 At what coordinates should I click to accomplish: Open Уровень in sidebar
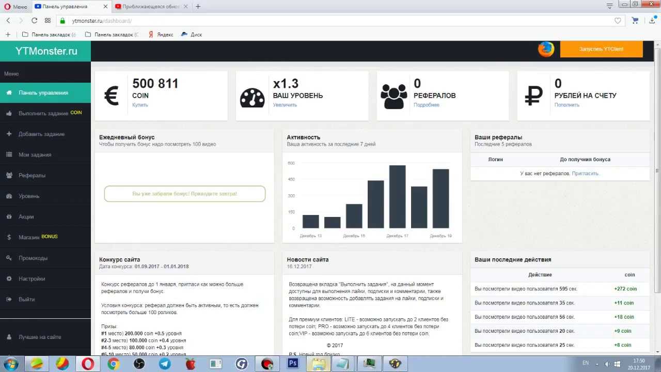[45, 196]
